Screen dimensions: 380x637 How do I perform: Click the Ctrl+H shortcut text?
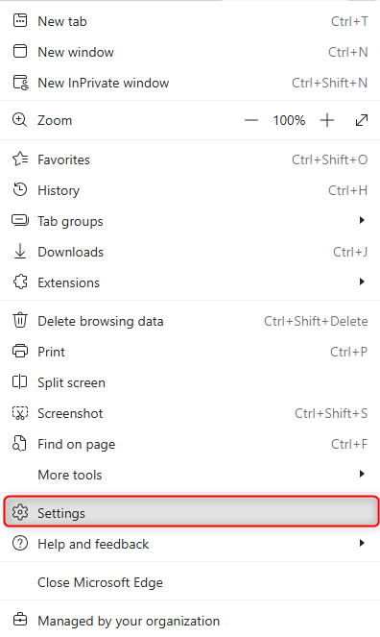tap(348, 190)
